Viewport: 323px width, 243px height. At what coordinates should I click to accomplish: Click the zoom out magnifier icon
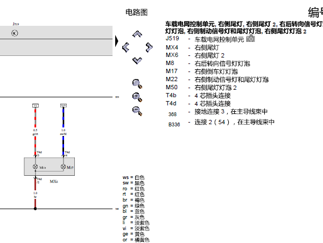(x=137, y=111)
